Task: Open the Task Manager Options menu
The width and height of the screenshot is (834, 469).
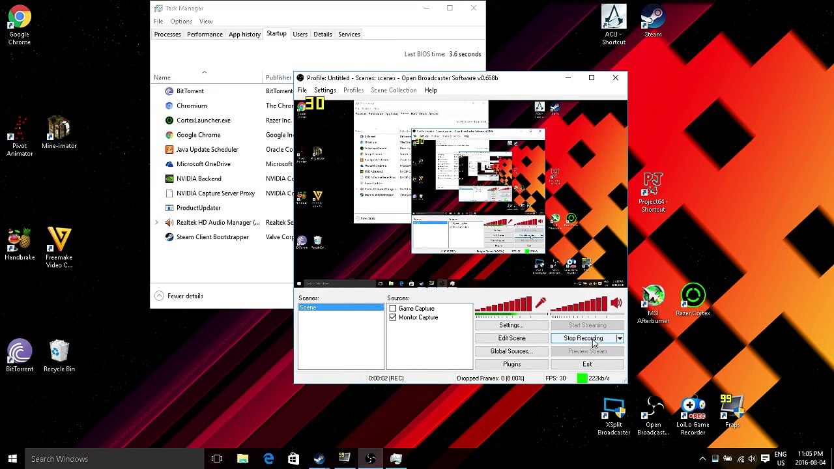Action: coord(181,21)
